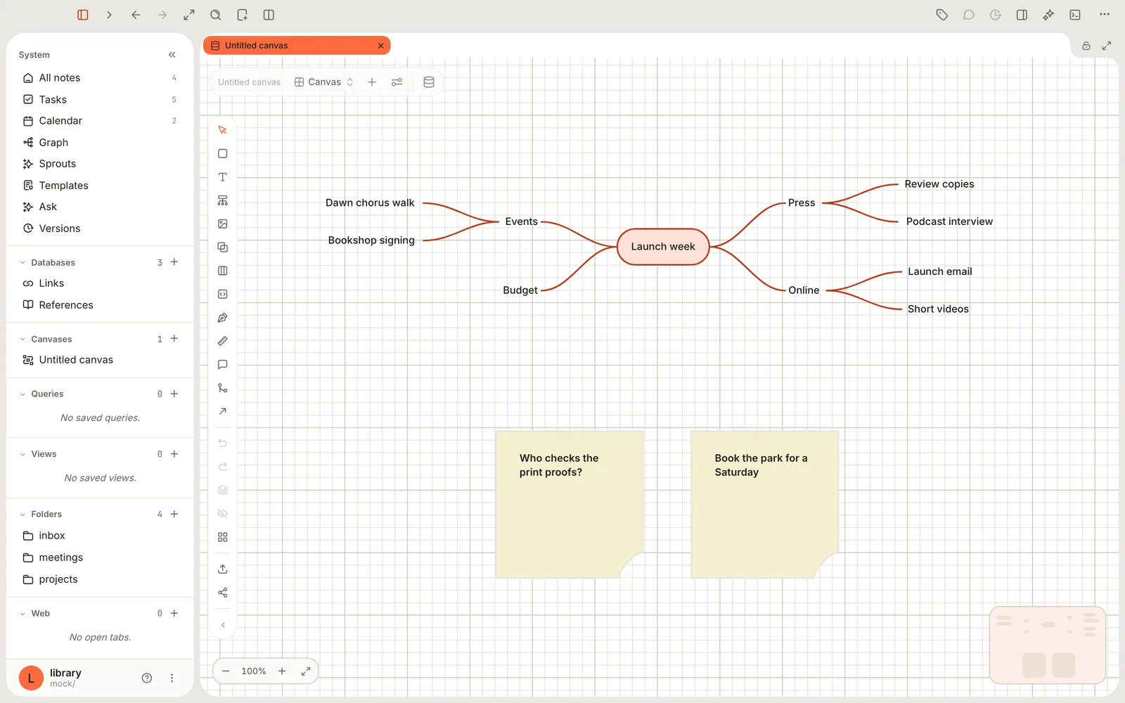The image size is (1125, 703).
Task: Collapse the Folders section
Action: pos(22,515)
